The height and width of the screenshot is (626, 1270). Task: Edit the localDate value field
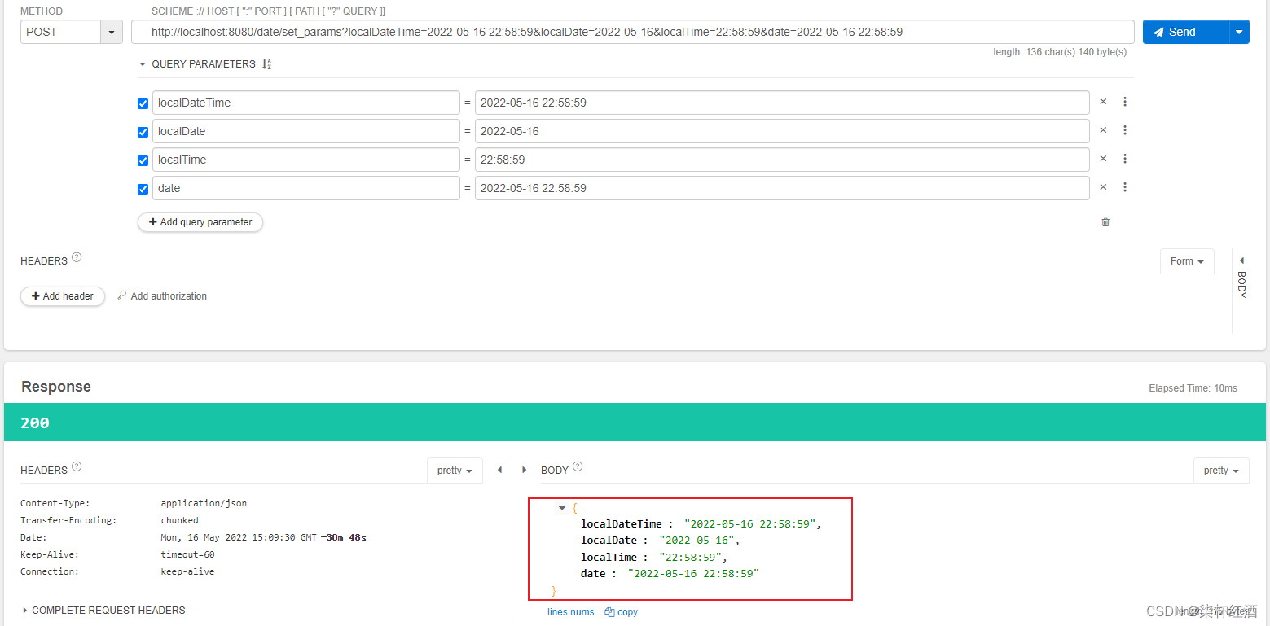(x=782, y=131)
